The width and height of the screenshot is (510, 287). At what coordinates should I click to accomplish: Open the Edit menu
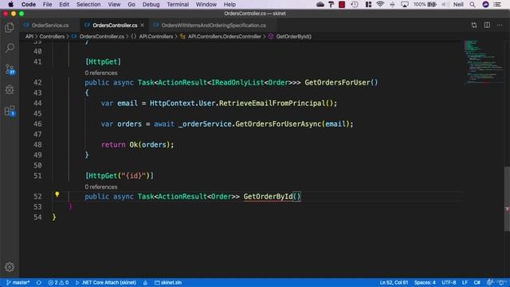point(64,4)
